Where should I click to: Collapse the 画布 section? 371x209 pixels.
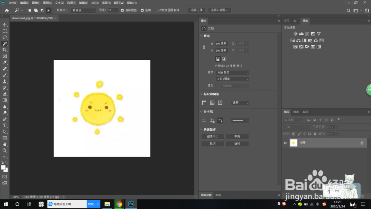click(x=201, y=36)
